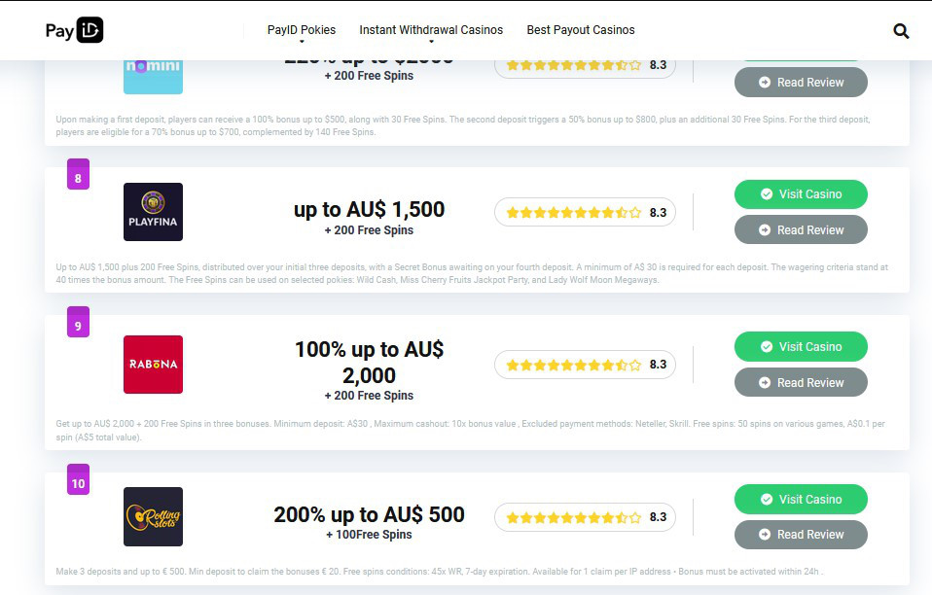
Task: Expand the Instant Withdrawal Casinos menu
Action: coord(431,30)
